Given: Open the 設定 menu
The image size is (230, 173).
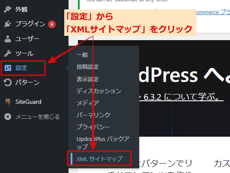Looking at the screenshot, I should pyautogui.click(x=21, y=68).
